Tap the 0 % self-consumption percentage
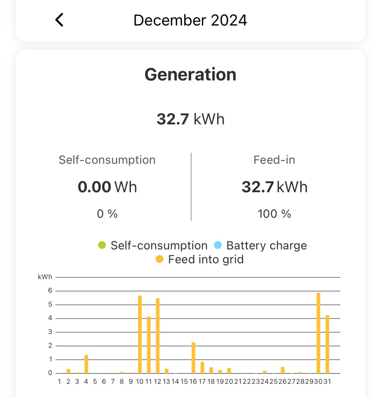 click(x=107, y=214)
